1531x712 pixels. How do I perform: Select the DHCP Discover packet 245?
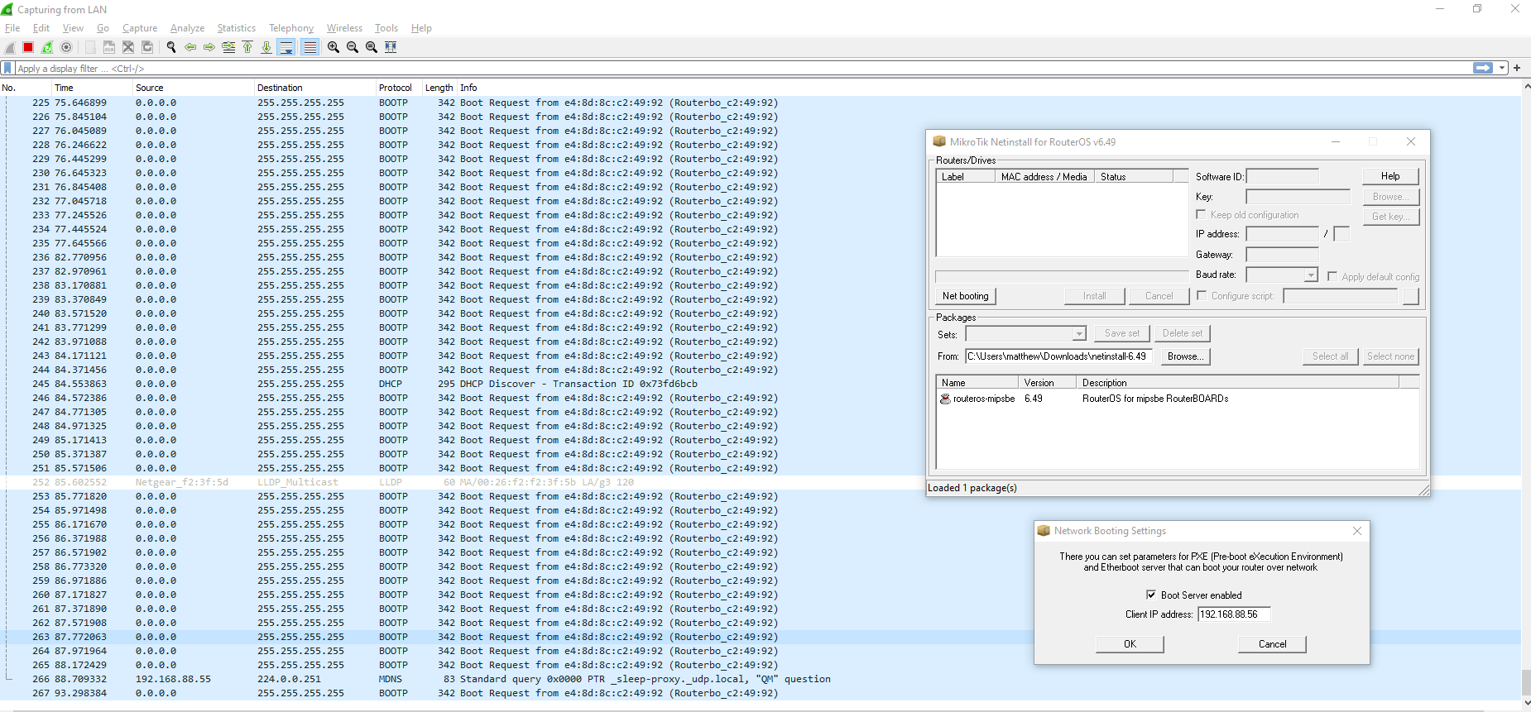tap(761, 384)
